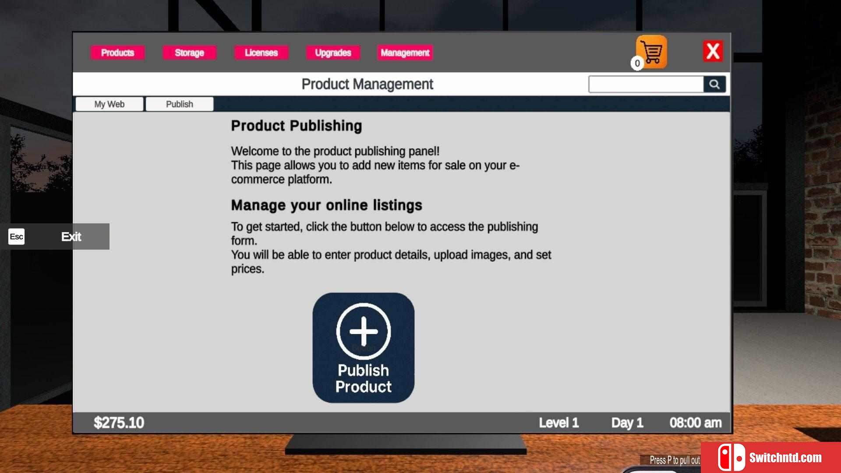Viewport: 841px width, 473px height.
Task: Open the Management menu
Action: click(405, 53)
